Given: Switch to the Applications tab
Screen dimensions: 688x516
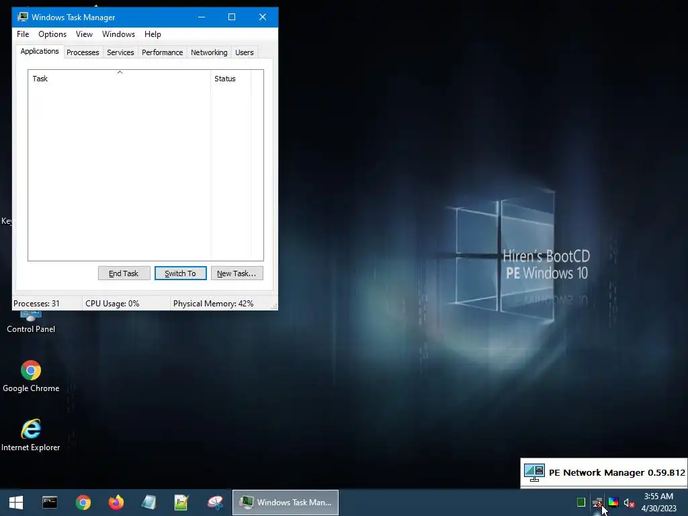Looking at the screenshot, I should (40, 51).
